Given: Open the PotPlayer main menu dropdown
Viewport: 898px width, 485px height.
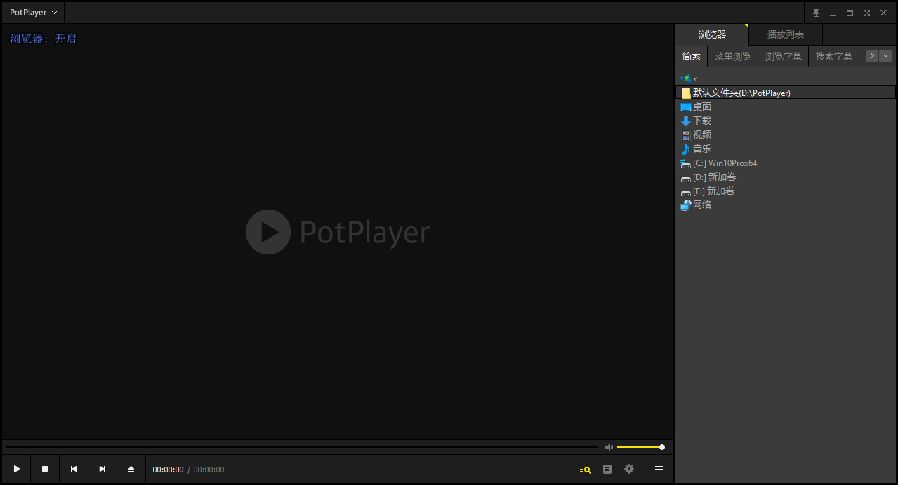Looking at the screenshot, I should 32,12.
